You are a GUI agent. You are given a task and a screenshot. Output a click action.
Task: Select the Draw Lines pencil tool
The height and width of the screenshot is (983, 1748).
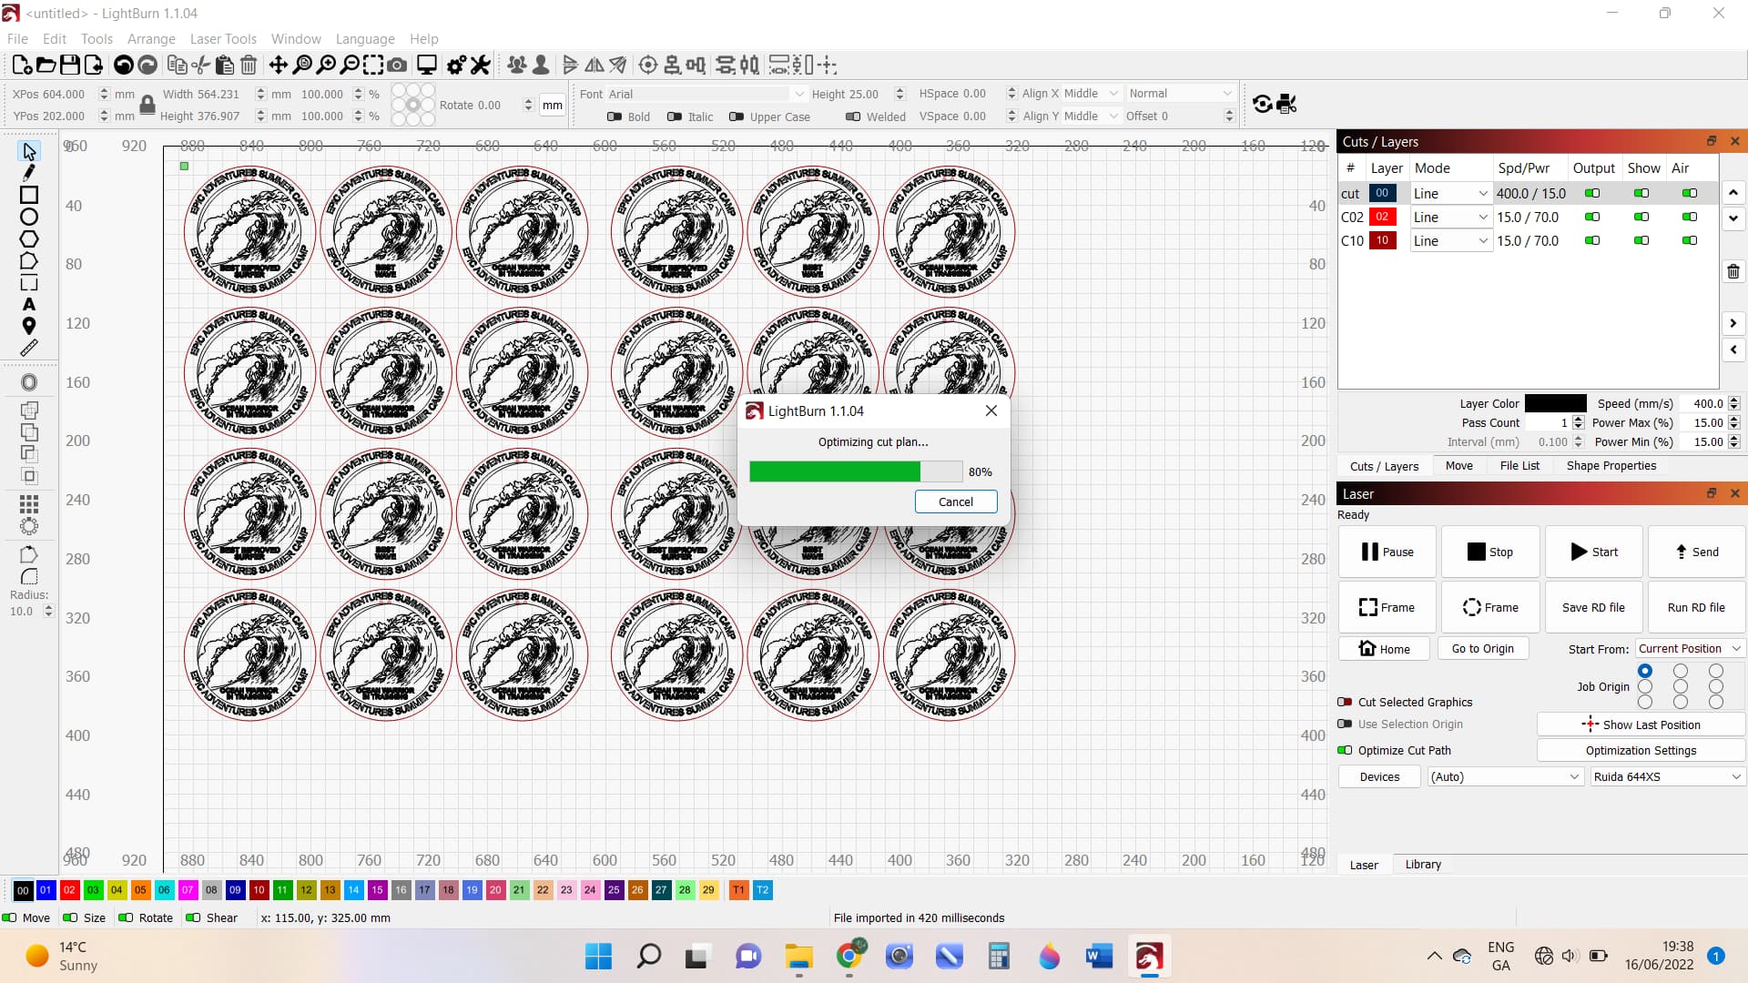[x=29, y=173]
